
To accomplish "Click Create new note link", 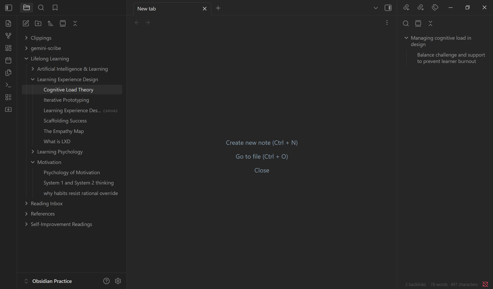I will pyautogui.click(x=262, y=143).
